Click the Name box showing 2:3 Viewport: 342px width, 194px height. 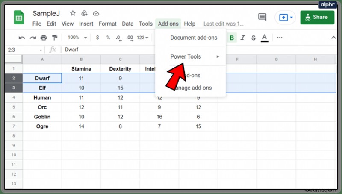25,50
